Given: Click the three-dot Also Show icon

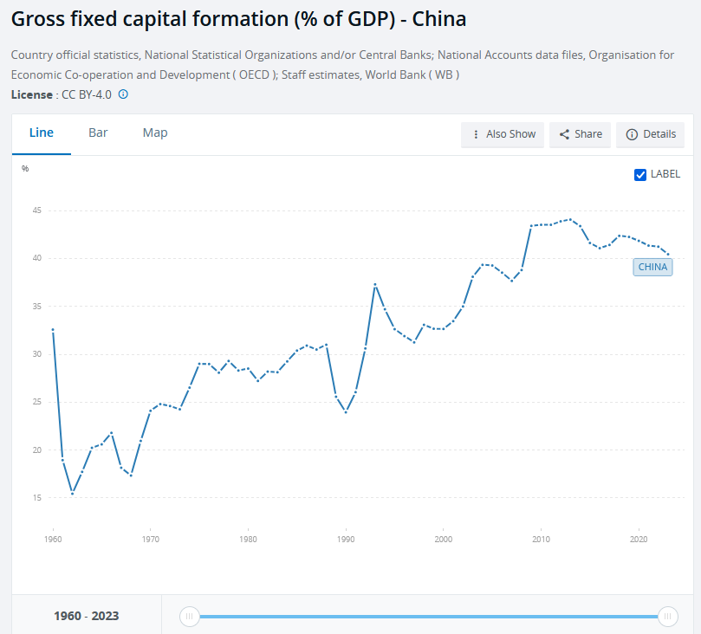Looking at the screenshot, I should click(x=476, y=134).
